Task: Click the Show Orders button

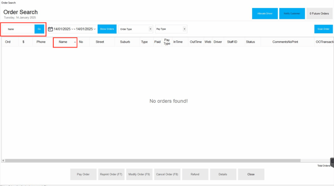Action: (107, 29)
